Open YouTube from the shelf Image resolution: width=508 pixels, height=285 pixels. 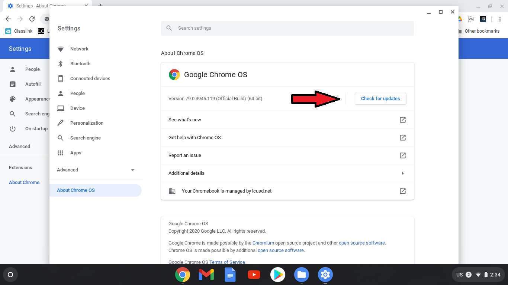[254, 275]
